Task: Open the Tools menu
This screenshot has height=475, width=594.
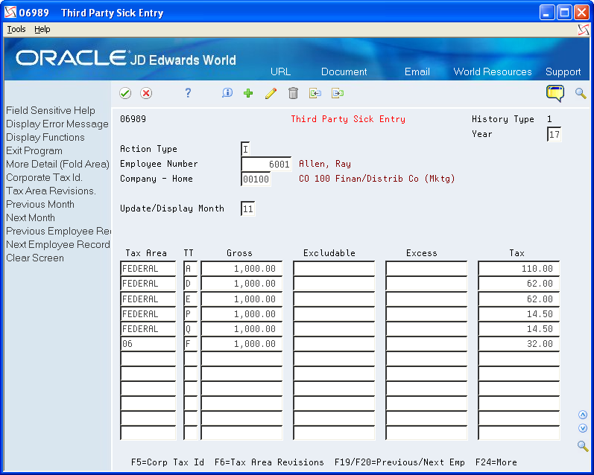Action: tap(16, 29)
